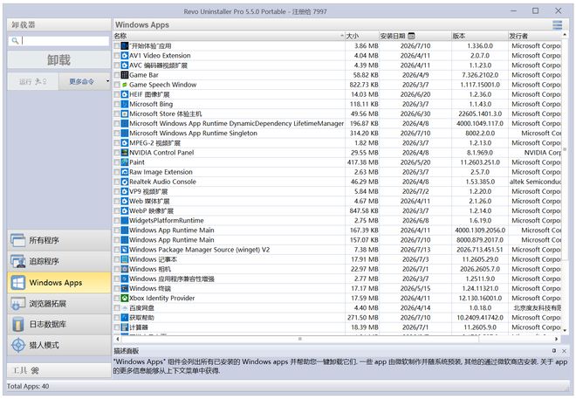The height and width of the screenshot is (399, 576).
Task: Click the Paint app icon
Action: [x=125, y=162]
